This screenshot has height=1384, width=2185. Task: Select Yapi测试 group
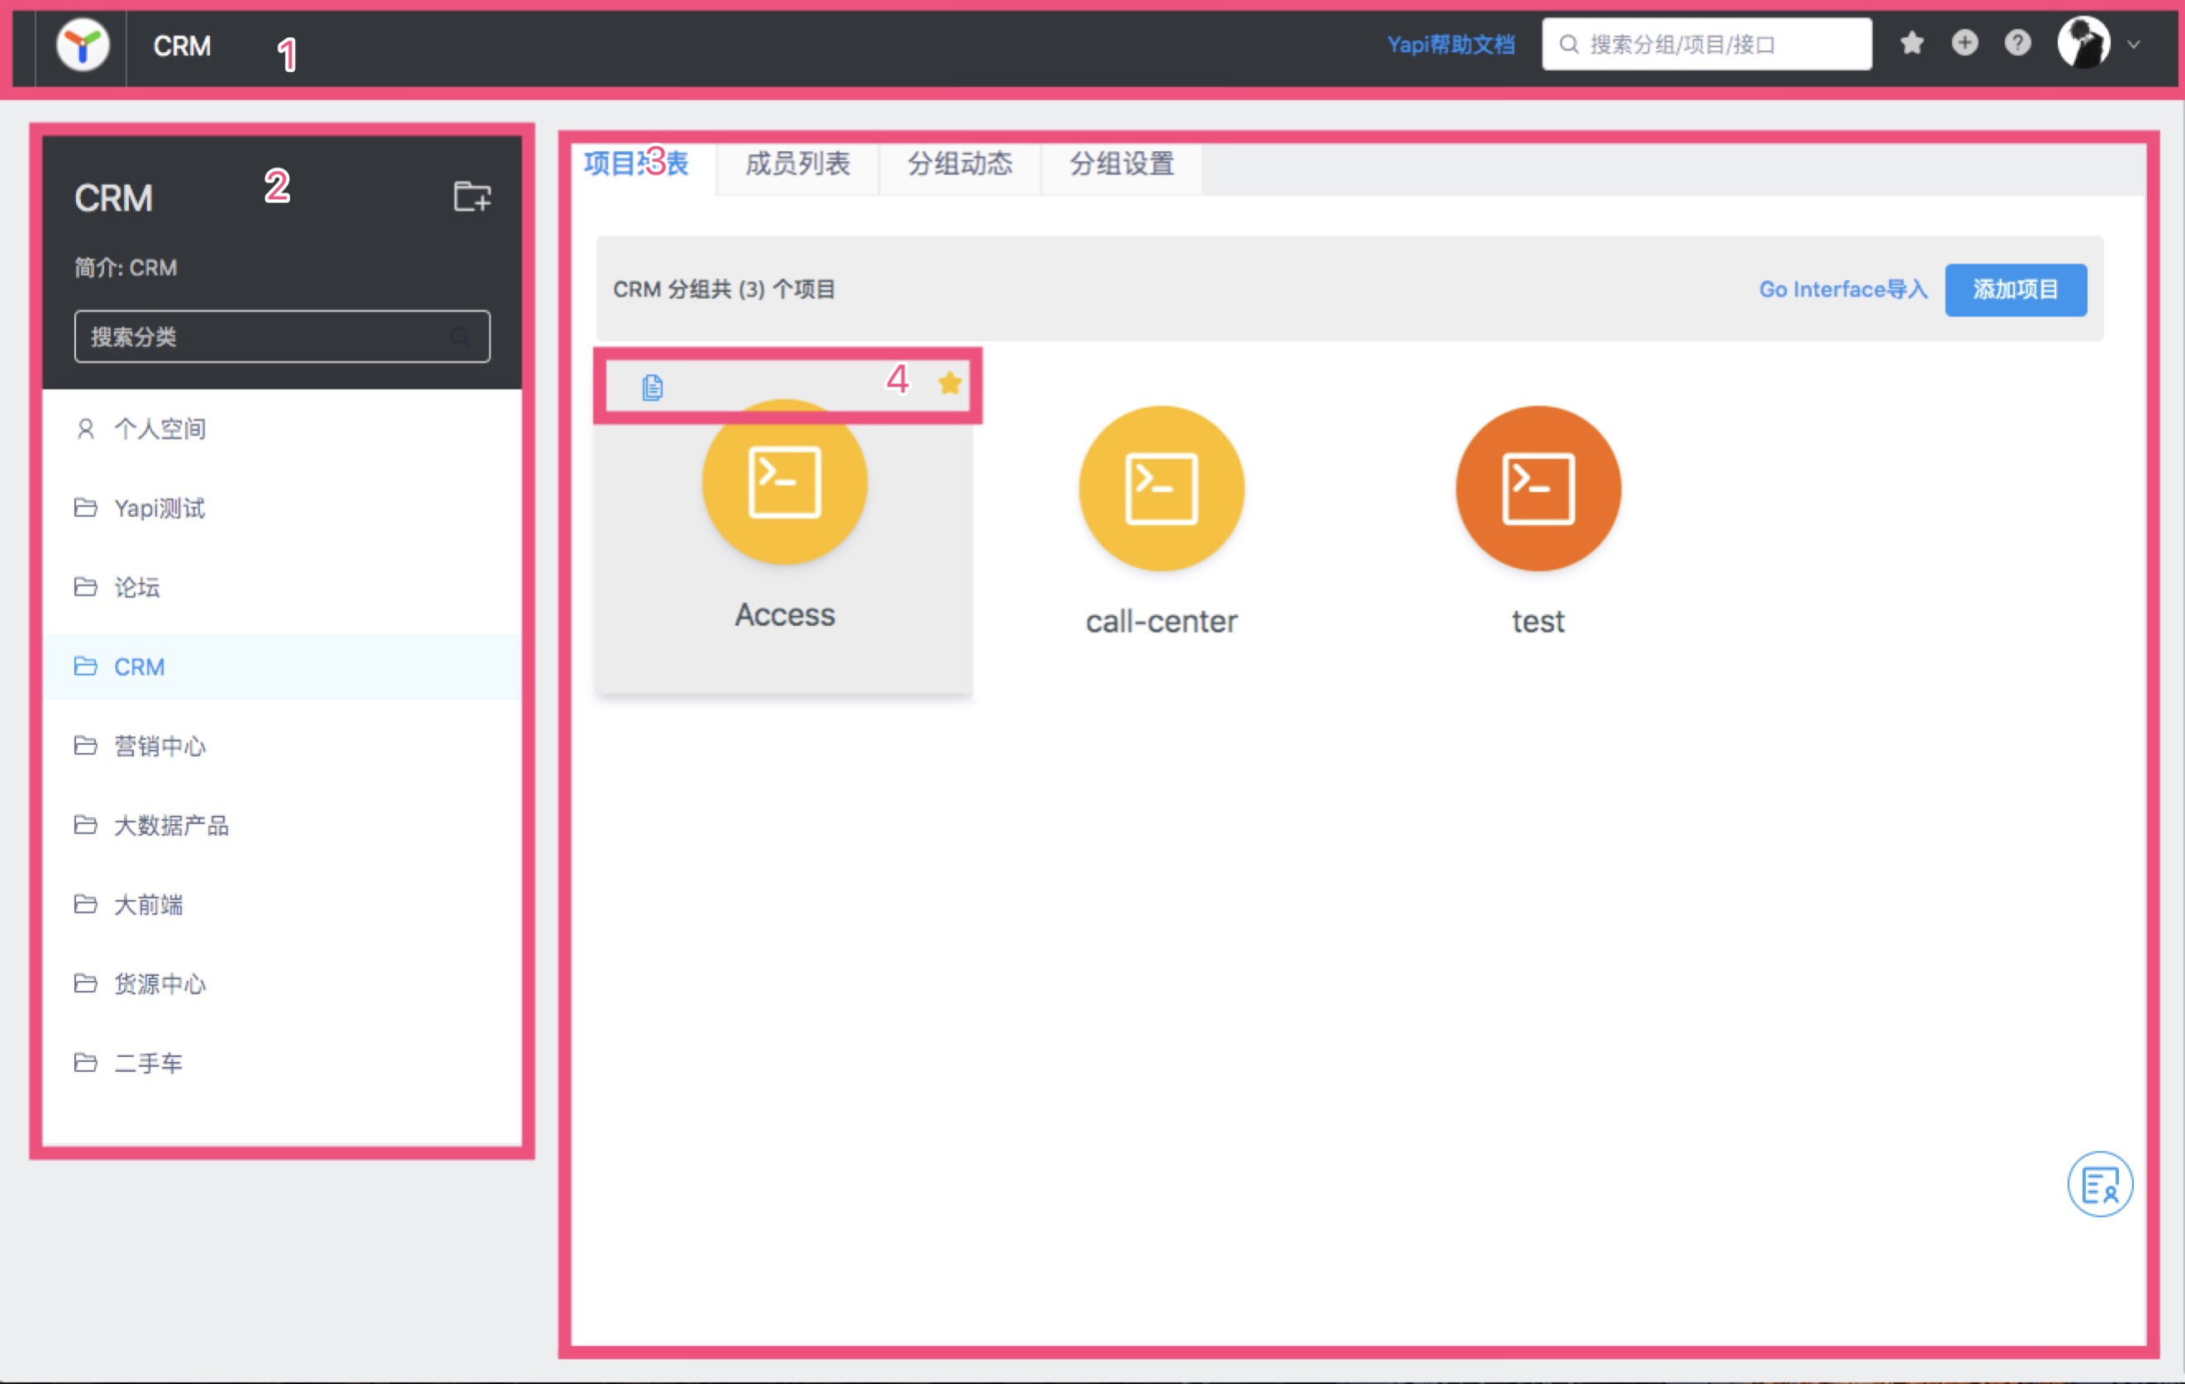pyautogui.click(x=283, y=508)
